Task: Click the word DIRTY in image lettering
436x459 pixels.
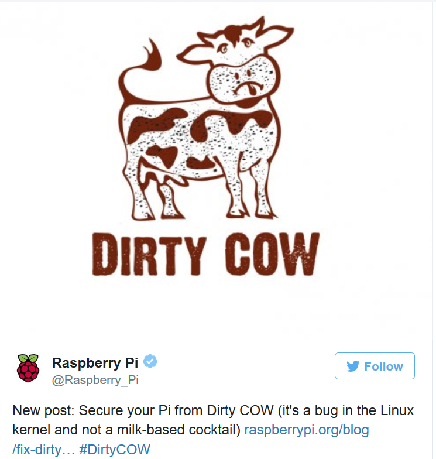Action: click(149, 254)
